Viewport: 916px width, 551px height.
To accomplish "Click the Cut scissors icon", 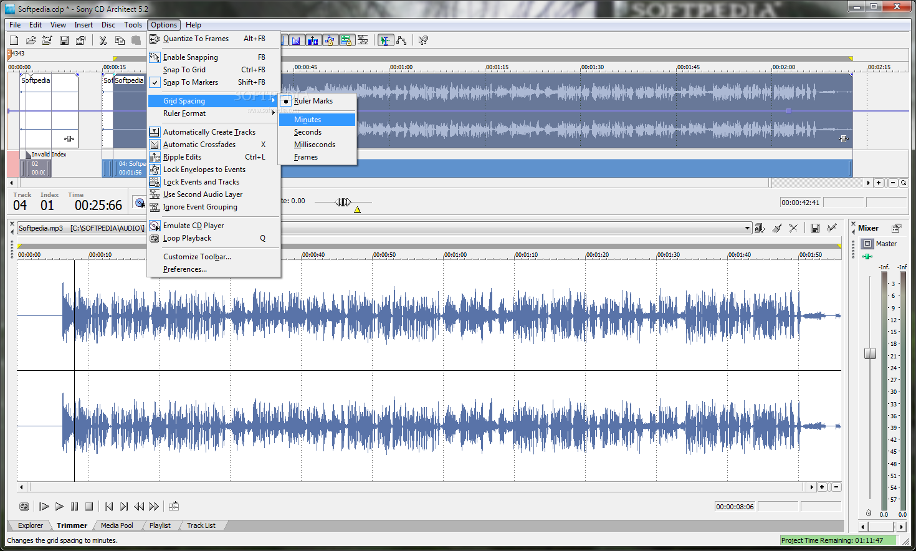I will [103, 41].
